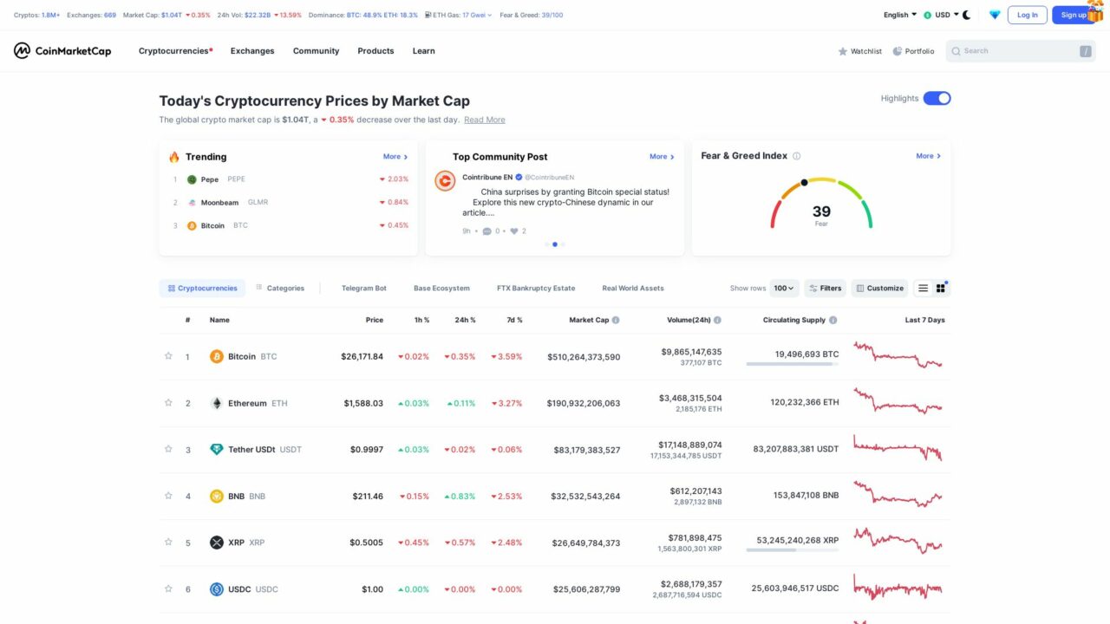Switch to grid view layout icon

pos(941,287)
